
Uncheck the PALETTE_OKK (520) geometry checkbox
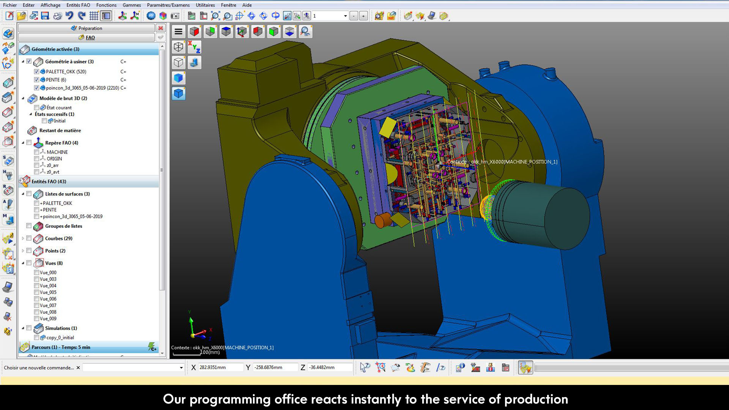coord(36,71)
